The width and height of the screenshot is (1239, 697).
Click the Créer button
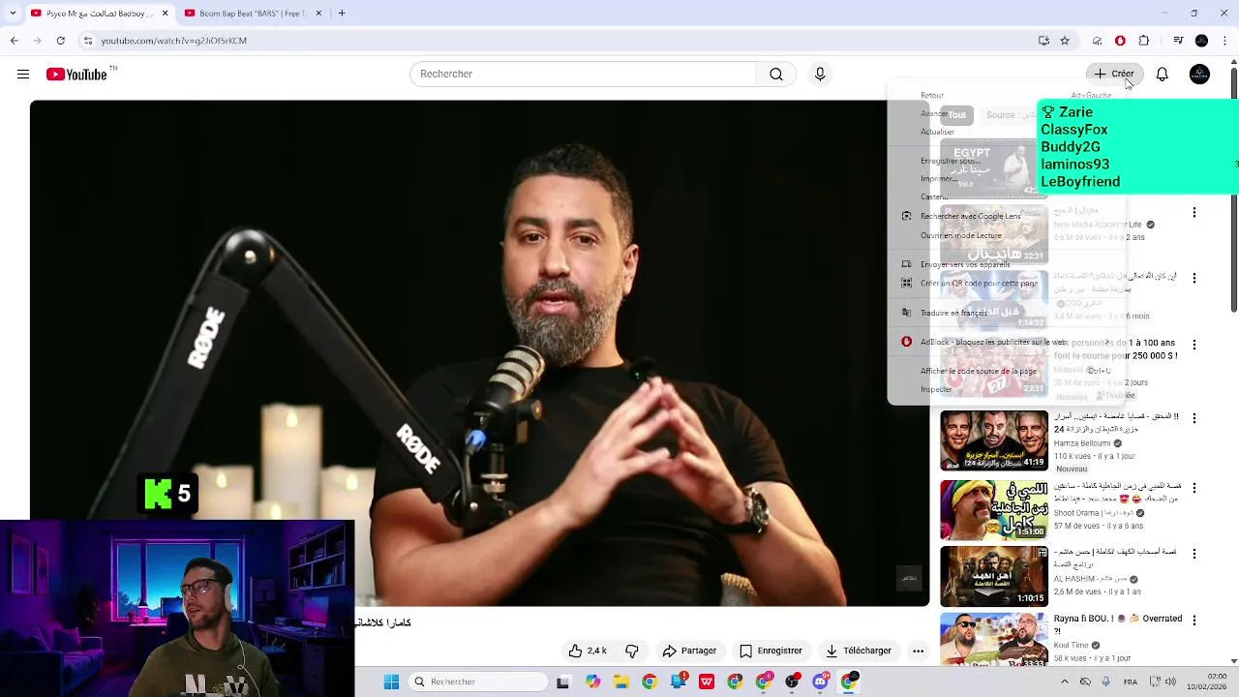click(1114, 75)
